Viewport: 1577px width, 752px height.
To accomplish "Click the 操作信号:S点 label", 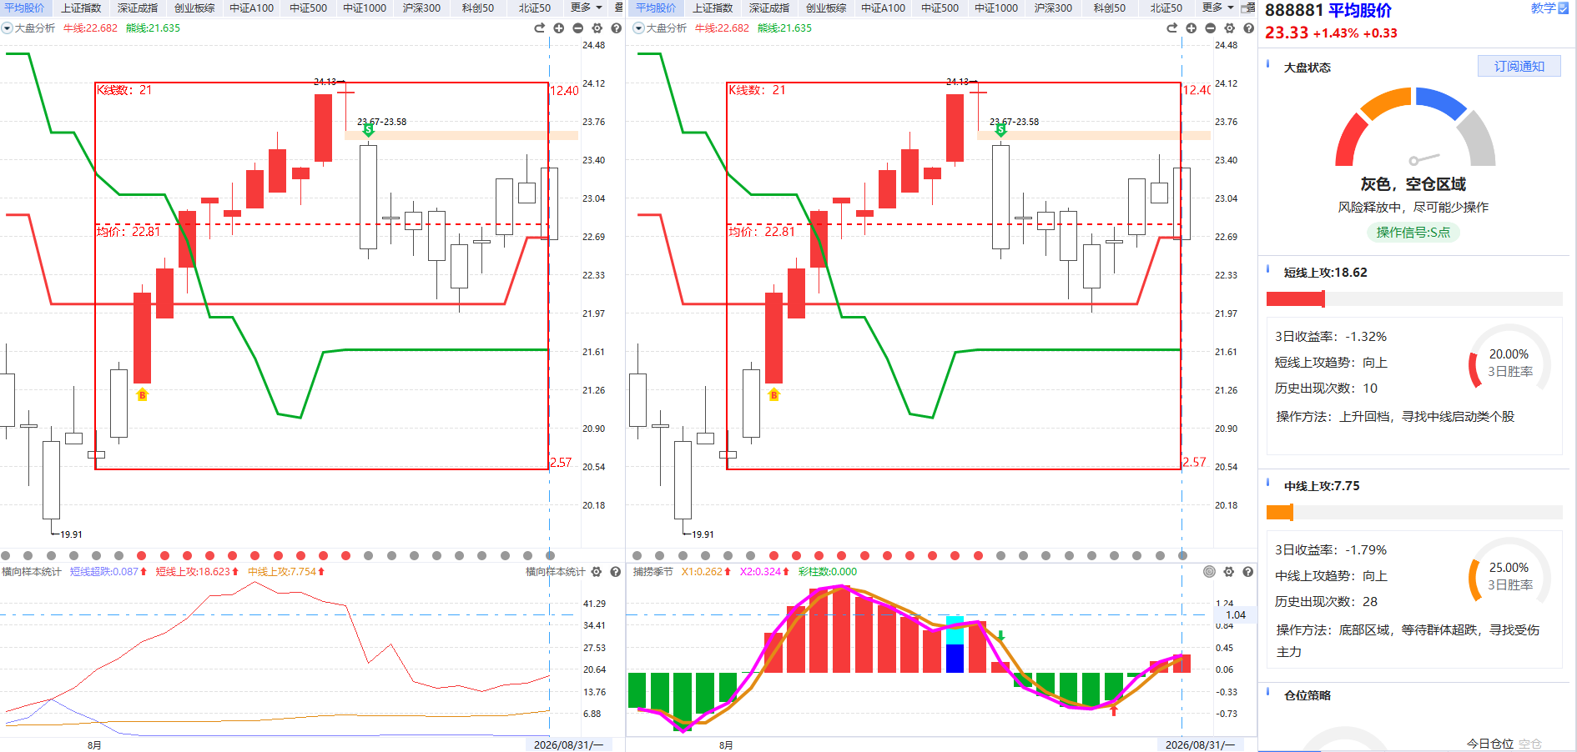I will (x=1413, y=233).
